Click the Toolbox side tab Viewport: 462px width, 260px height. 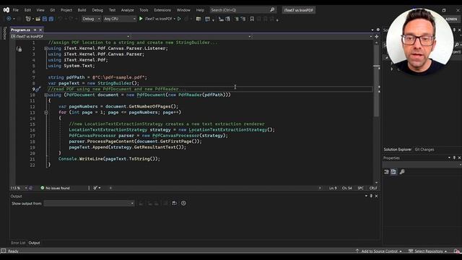point(4,33)
